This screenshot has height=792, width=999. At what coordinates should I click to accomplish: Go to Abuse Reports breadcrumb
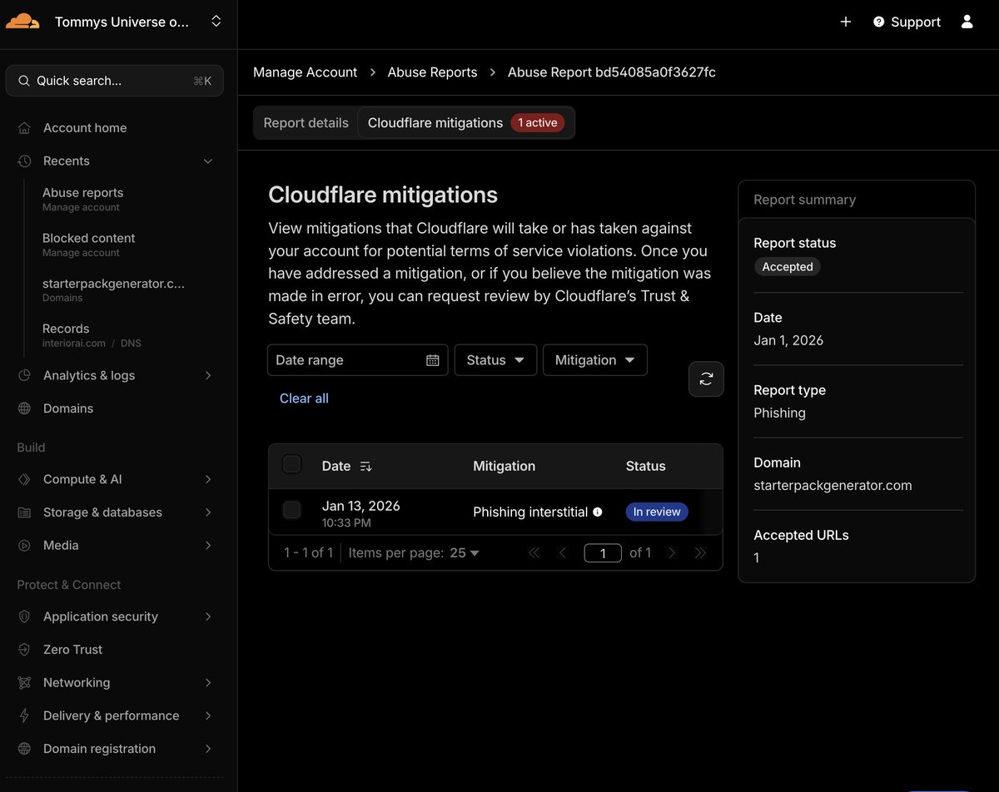[x=432, y=72]
